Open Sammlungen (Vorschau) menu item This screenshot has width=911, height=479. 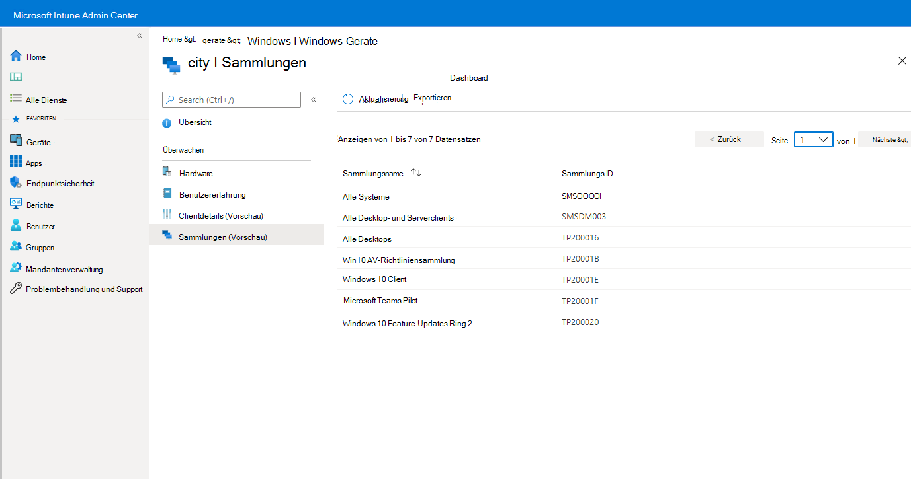[x=237, y=237]
